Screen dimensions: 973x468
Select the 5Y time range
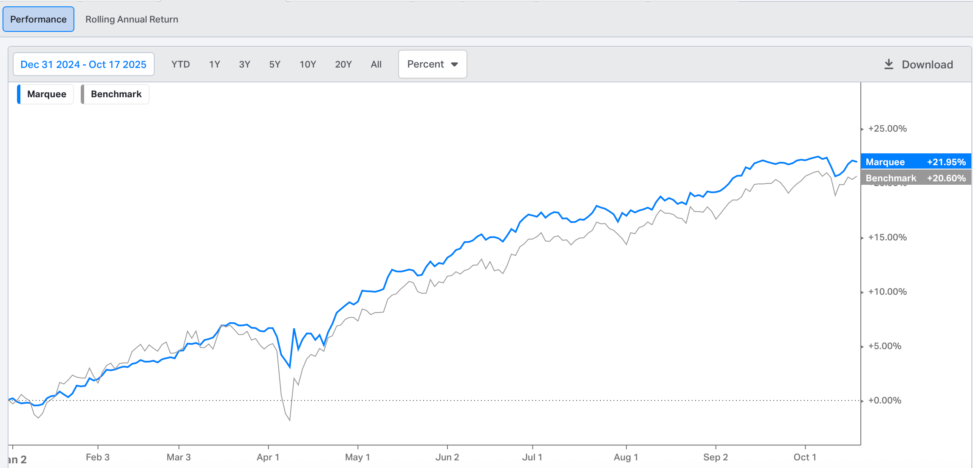tap(275, 64)
